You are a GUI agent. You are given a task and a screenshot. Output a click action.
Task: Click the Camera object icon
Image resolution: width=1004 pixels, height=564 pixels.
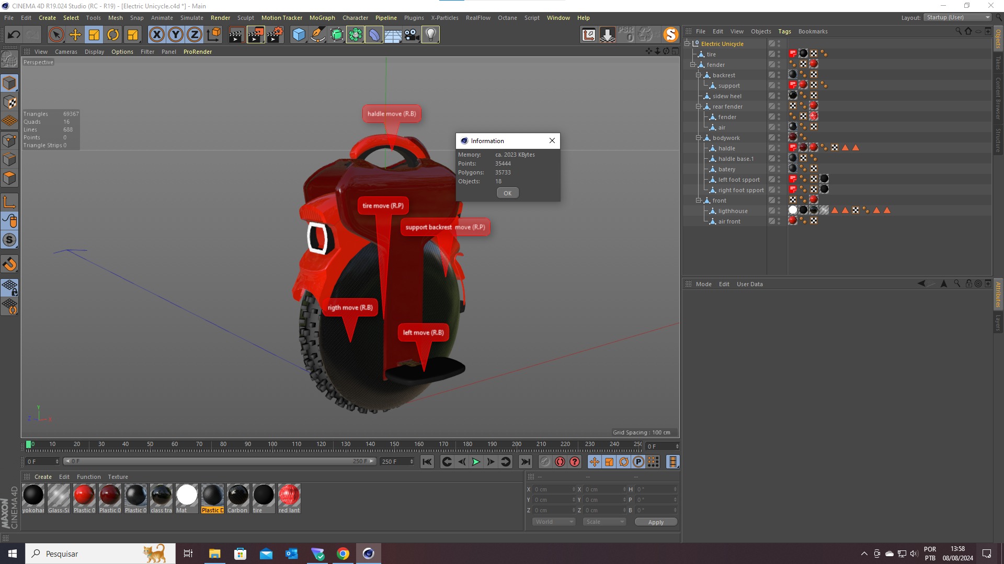coord(412,35)
